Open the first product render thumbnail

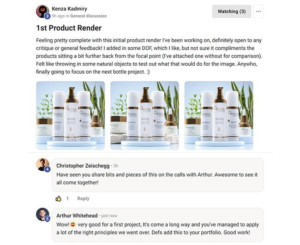[x=71, y=115]
